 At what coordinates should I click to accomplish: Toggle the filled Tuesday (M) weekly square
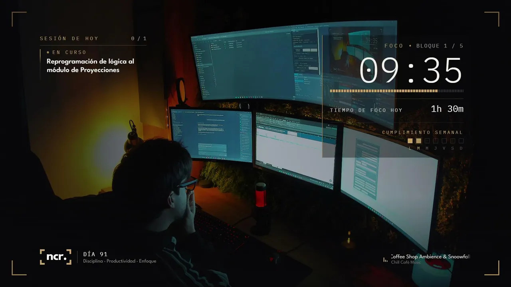pos(418,141)
